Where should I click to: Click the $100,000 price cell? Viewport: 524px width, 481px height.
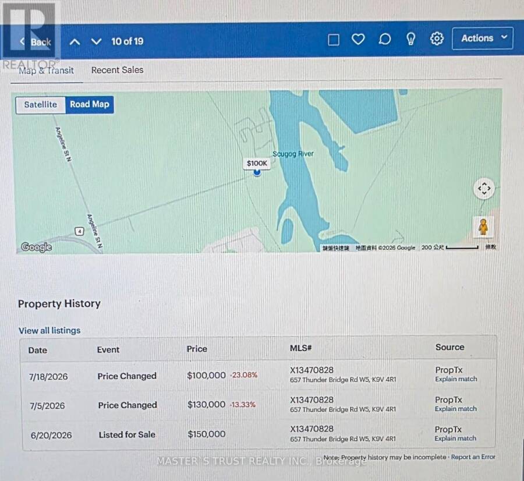(x=206, y=376)
